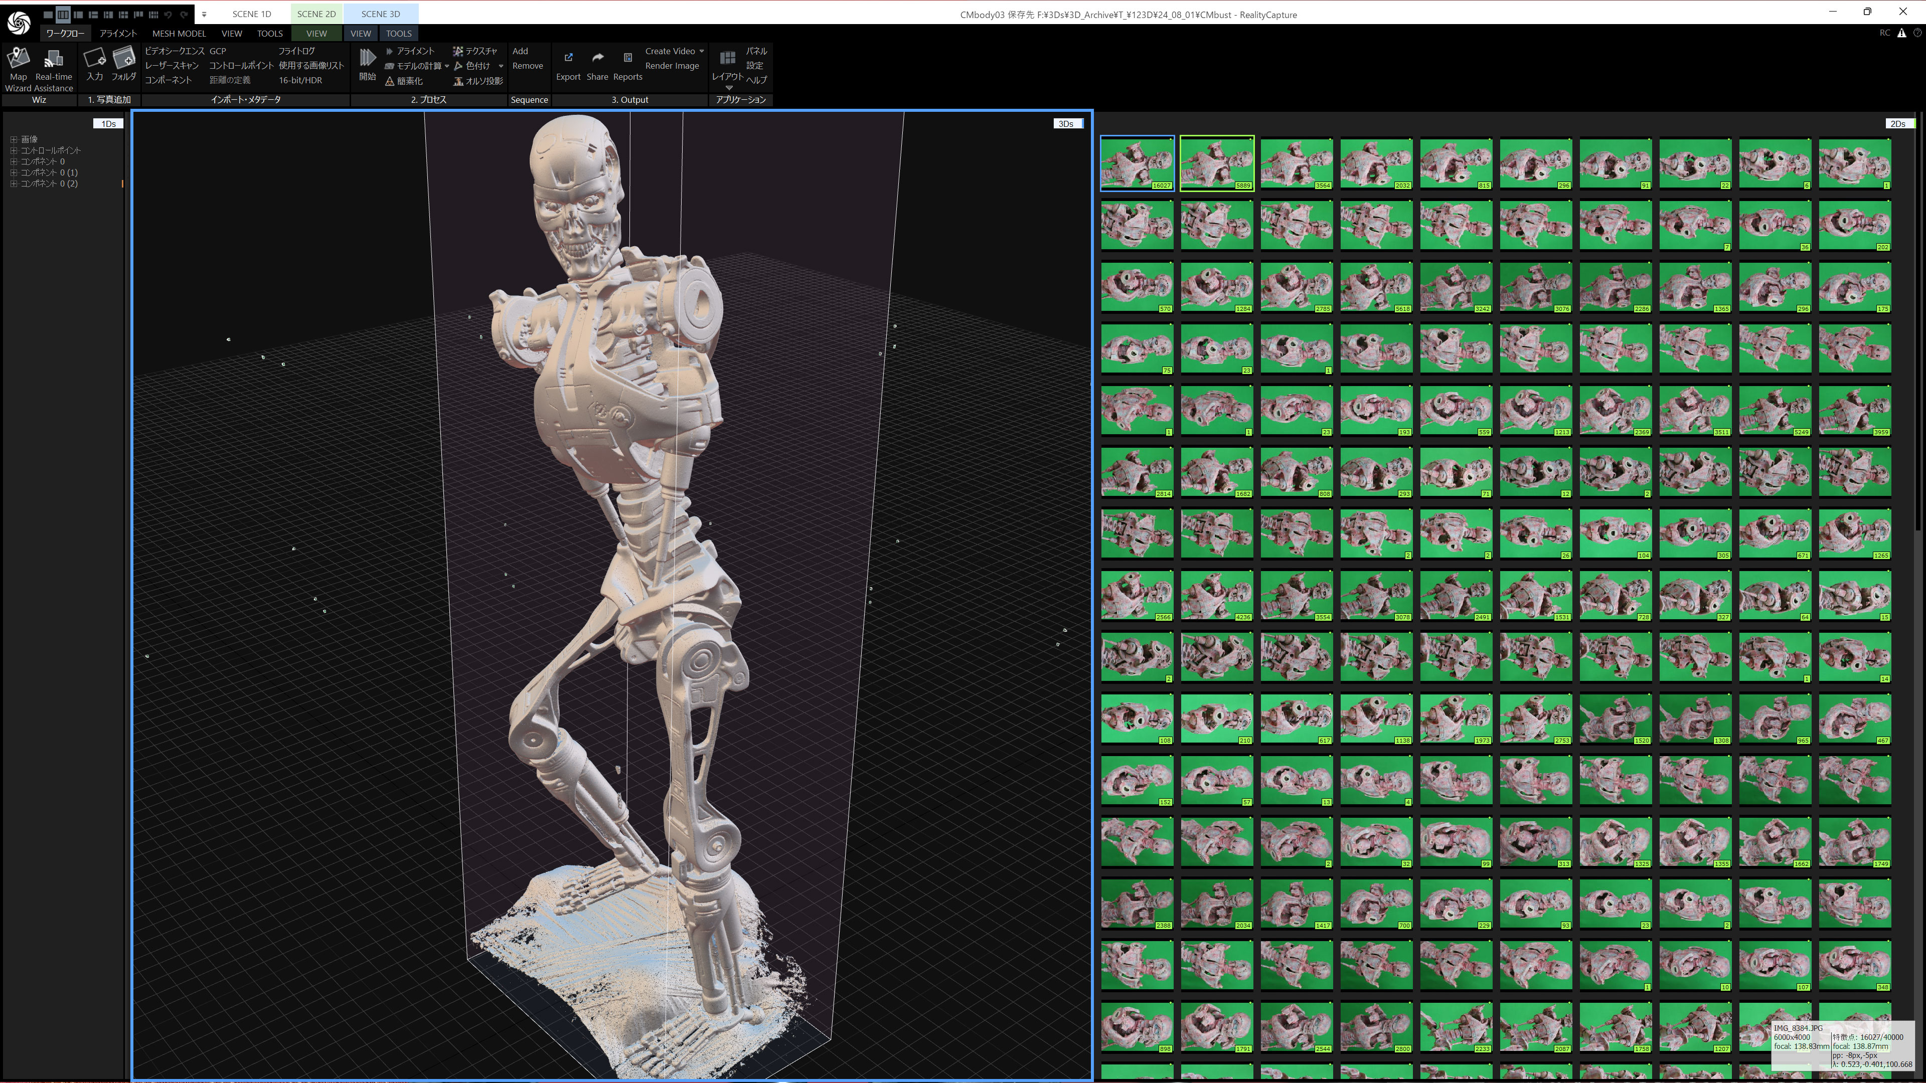Screen dimensions: 1926x1083
Task: Expand the コントロールポイント tree node
Action: [14, 150]
